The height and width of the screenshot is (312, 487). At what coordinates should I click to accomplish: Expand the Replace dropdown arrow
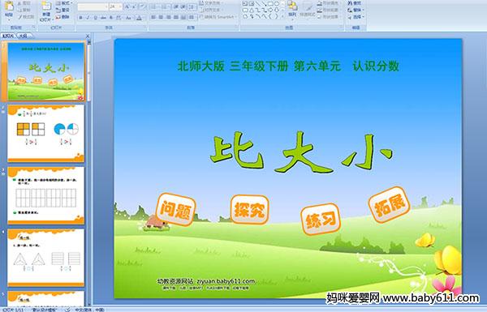pos(363,10)
